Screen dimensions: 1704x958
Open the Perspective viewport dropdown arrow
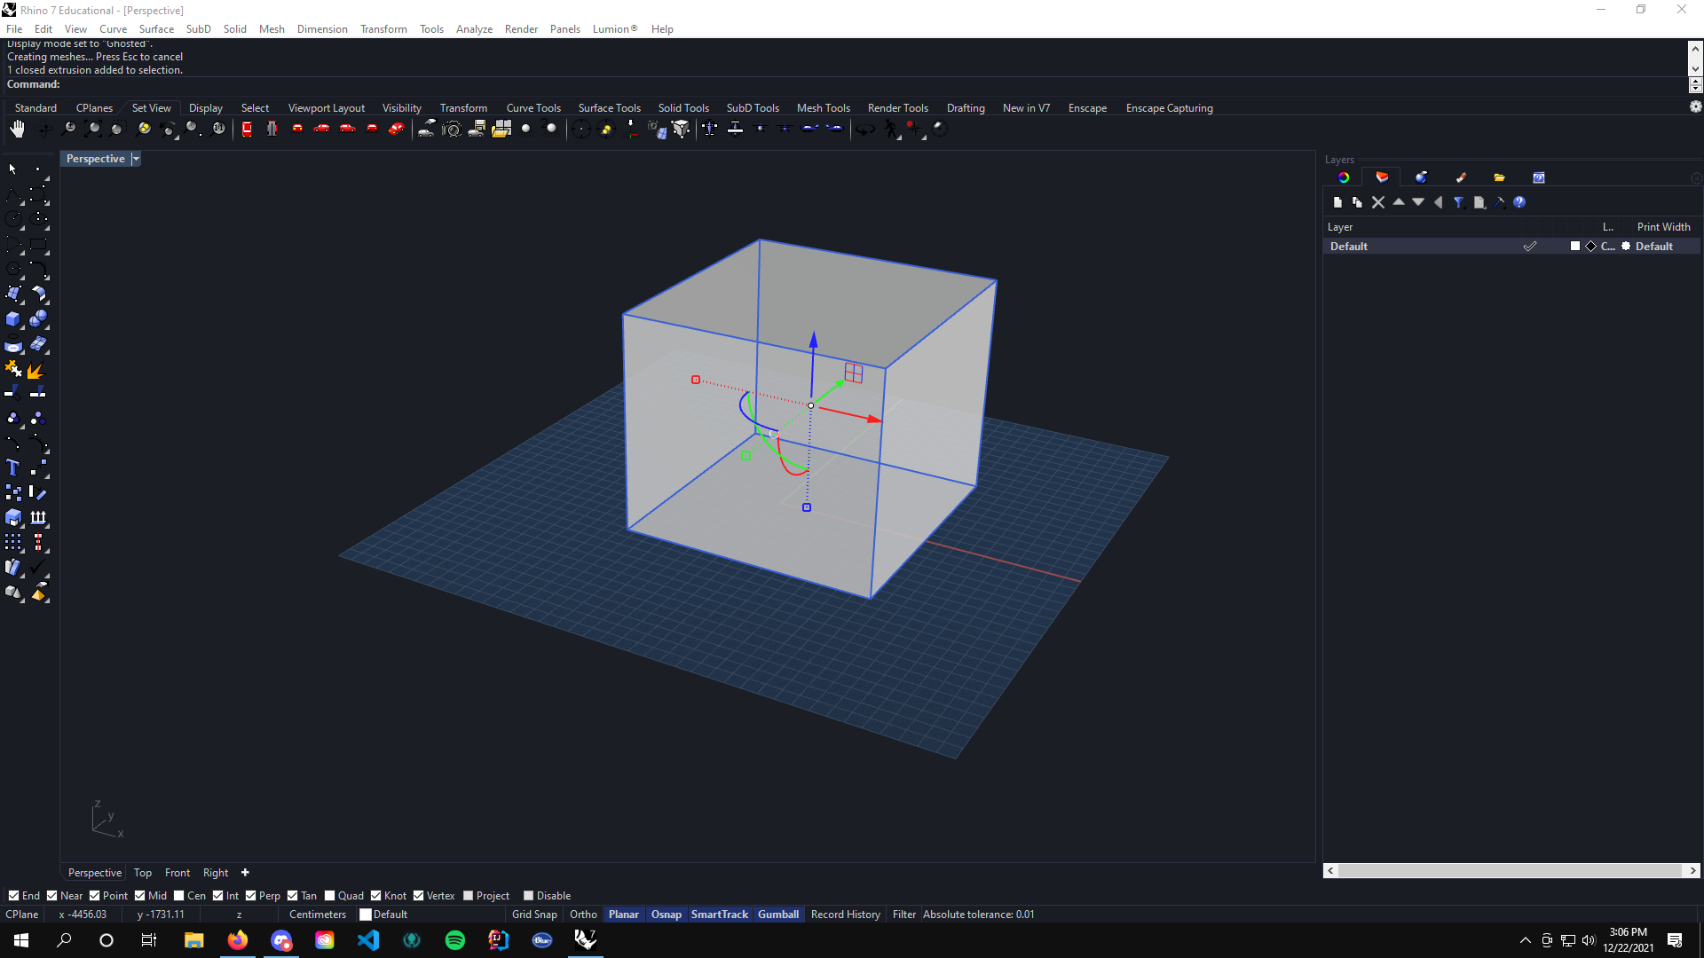136,159
